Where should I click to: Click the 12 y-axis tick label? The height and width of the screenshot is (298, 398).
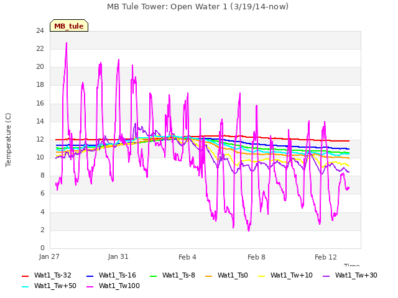40,139
